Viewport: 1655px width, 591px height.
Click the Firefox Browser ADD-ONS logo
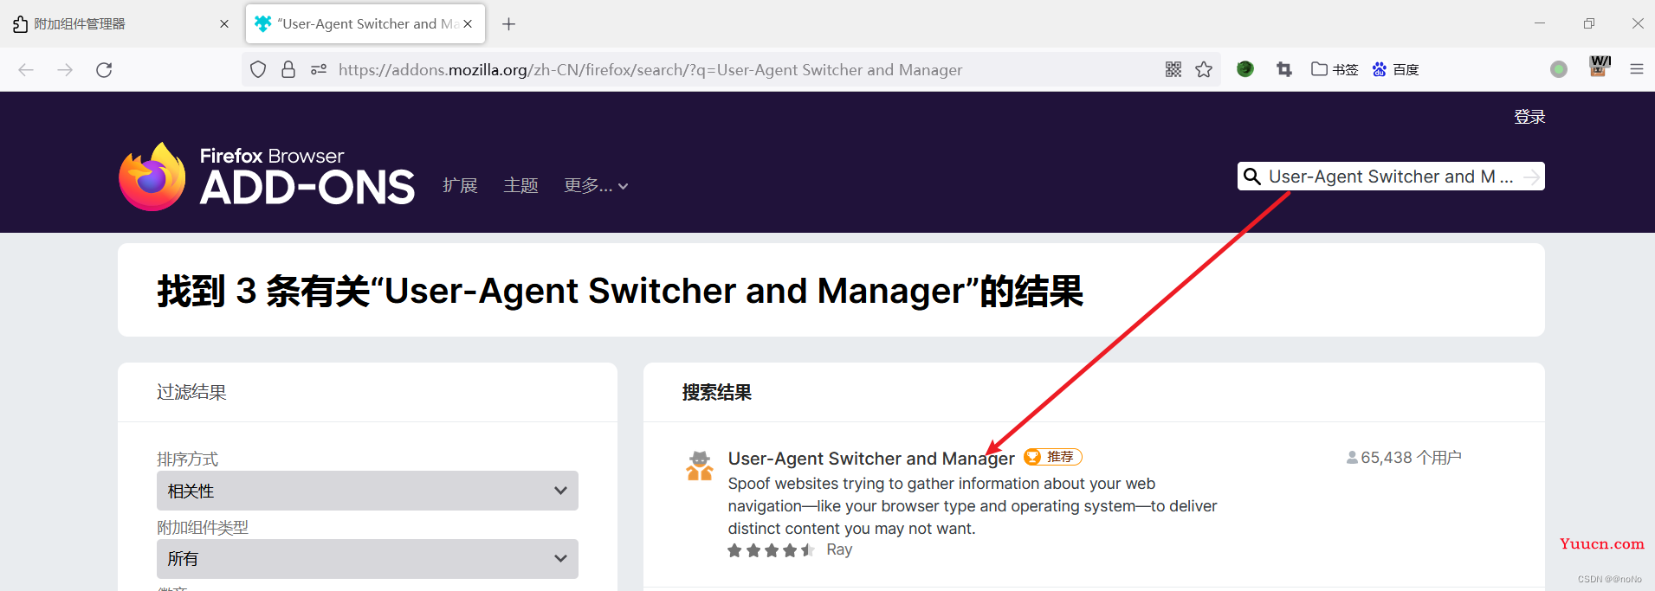tap(267, 177)
